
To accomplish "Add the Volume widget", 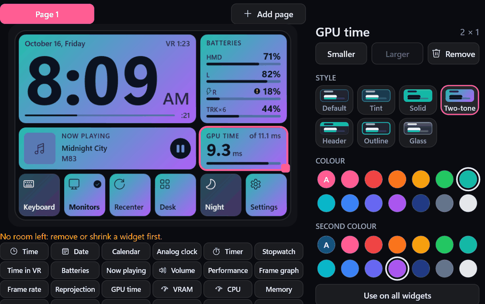I will (177, 270).
